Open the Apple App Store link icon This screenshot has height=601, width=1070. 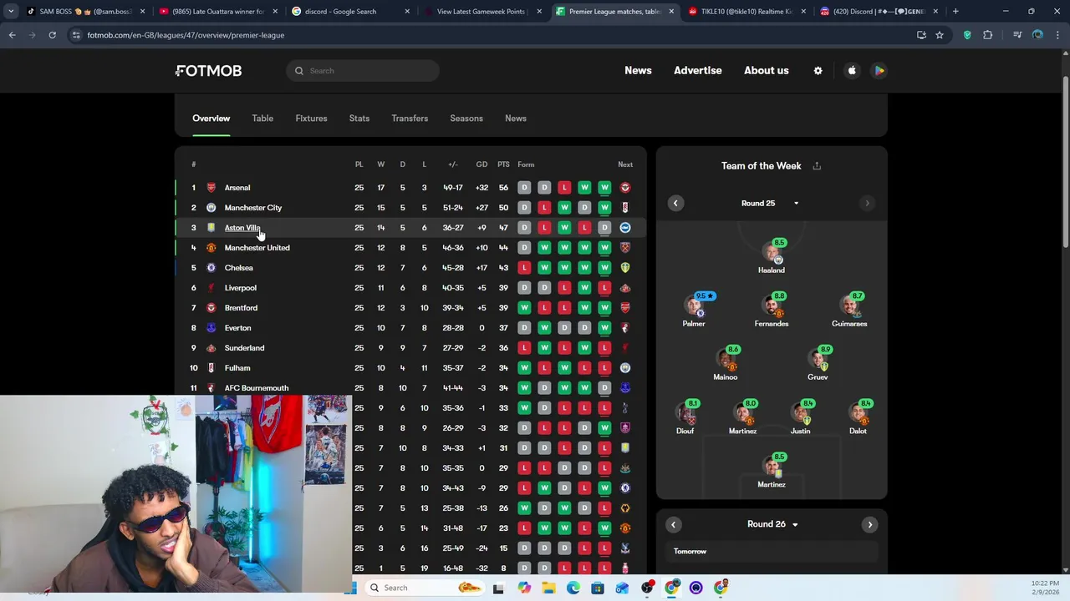coord(852,71)
